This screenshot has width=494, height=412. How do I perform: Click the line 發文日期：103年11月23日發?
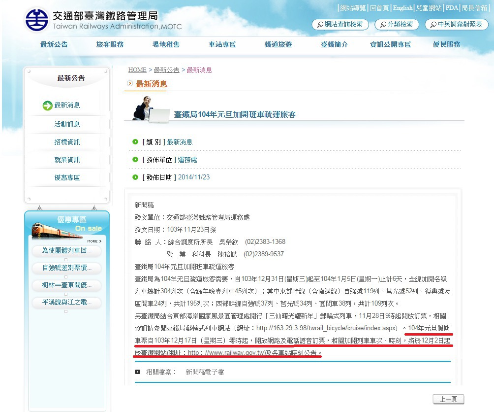click(x=176, y=230)
